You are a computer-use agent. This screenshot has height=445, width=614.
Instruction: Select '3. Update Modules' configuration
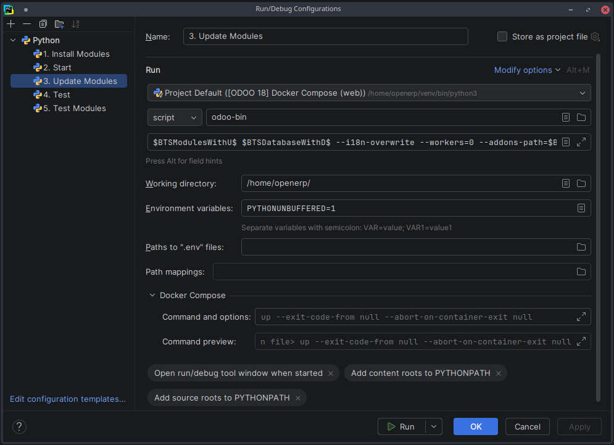click(69, 81)
